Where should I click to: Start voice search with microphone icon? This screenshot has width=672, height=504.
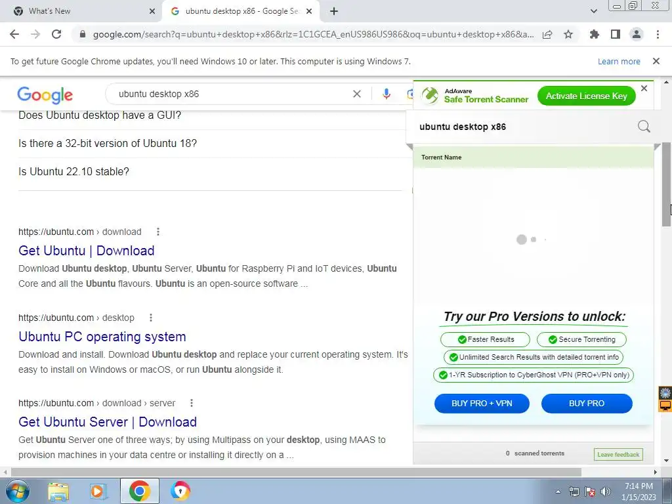tap(386, 94)
